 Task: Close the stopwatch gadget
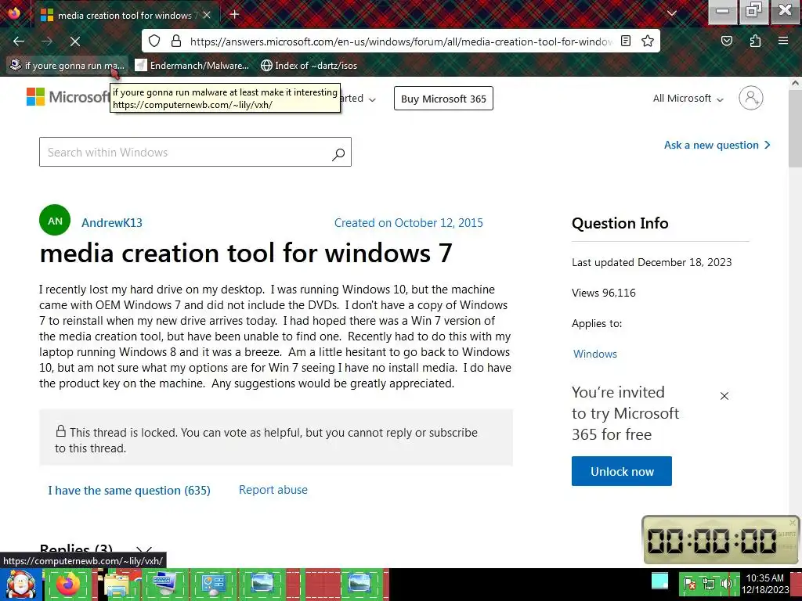pos(793,522)
